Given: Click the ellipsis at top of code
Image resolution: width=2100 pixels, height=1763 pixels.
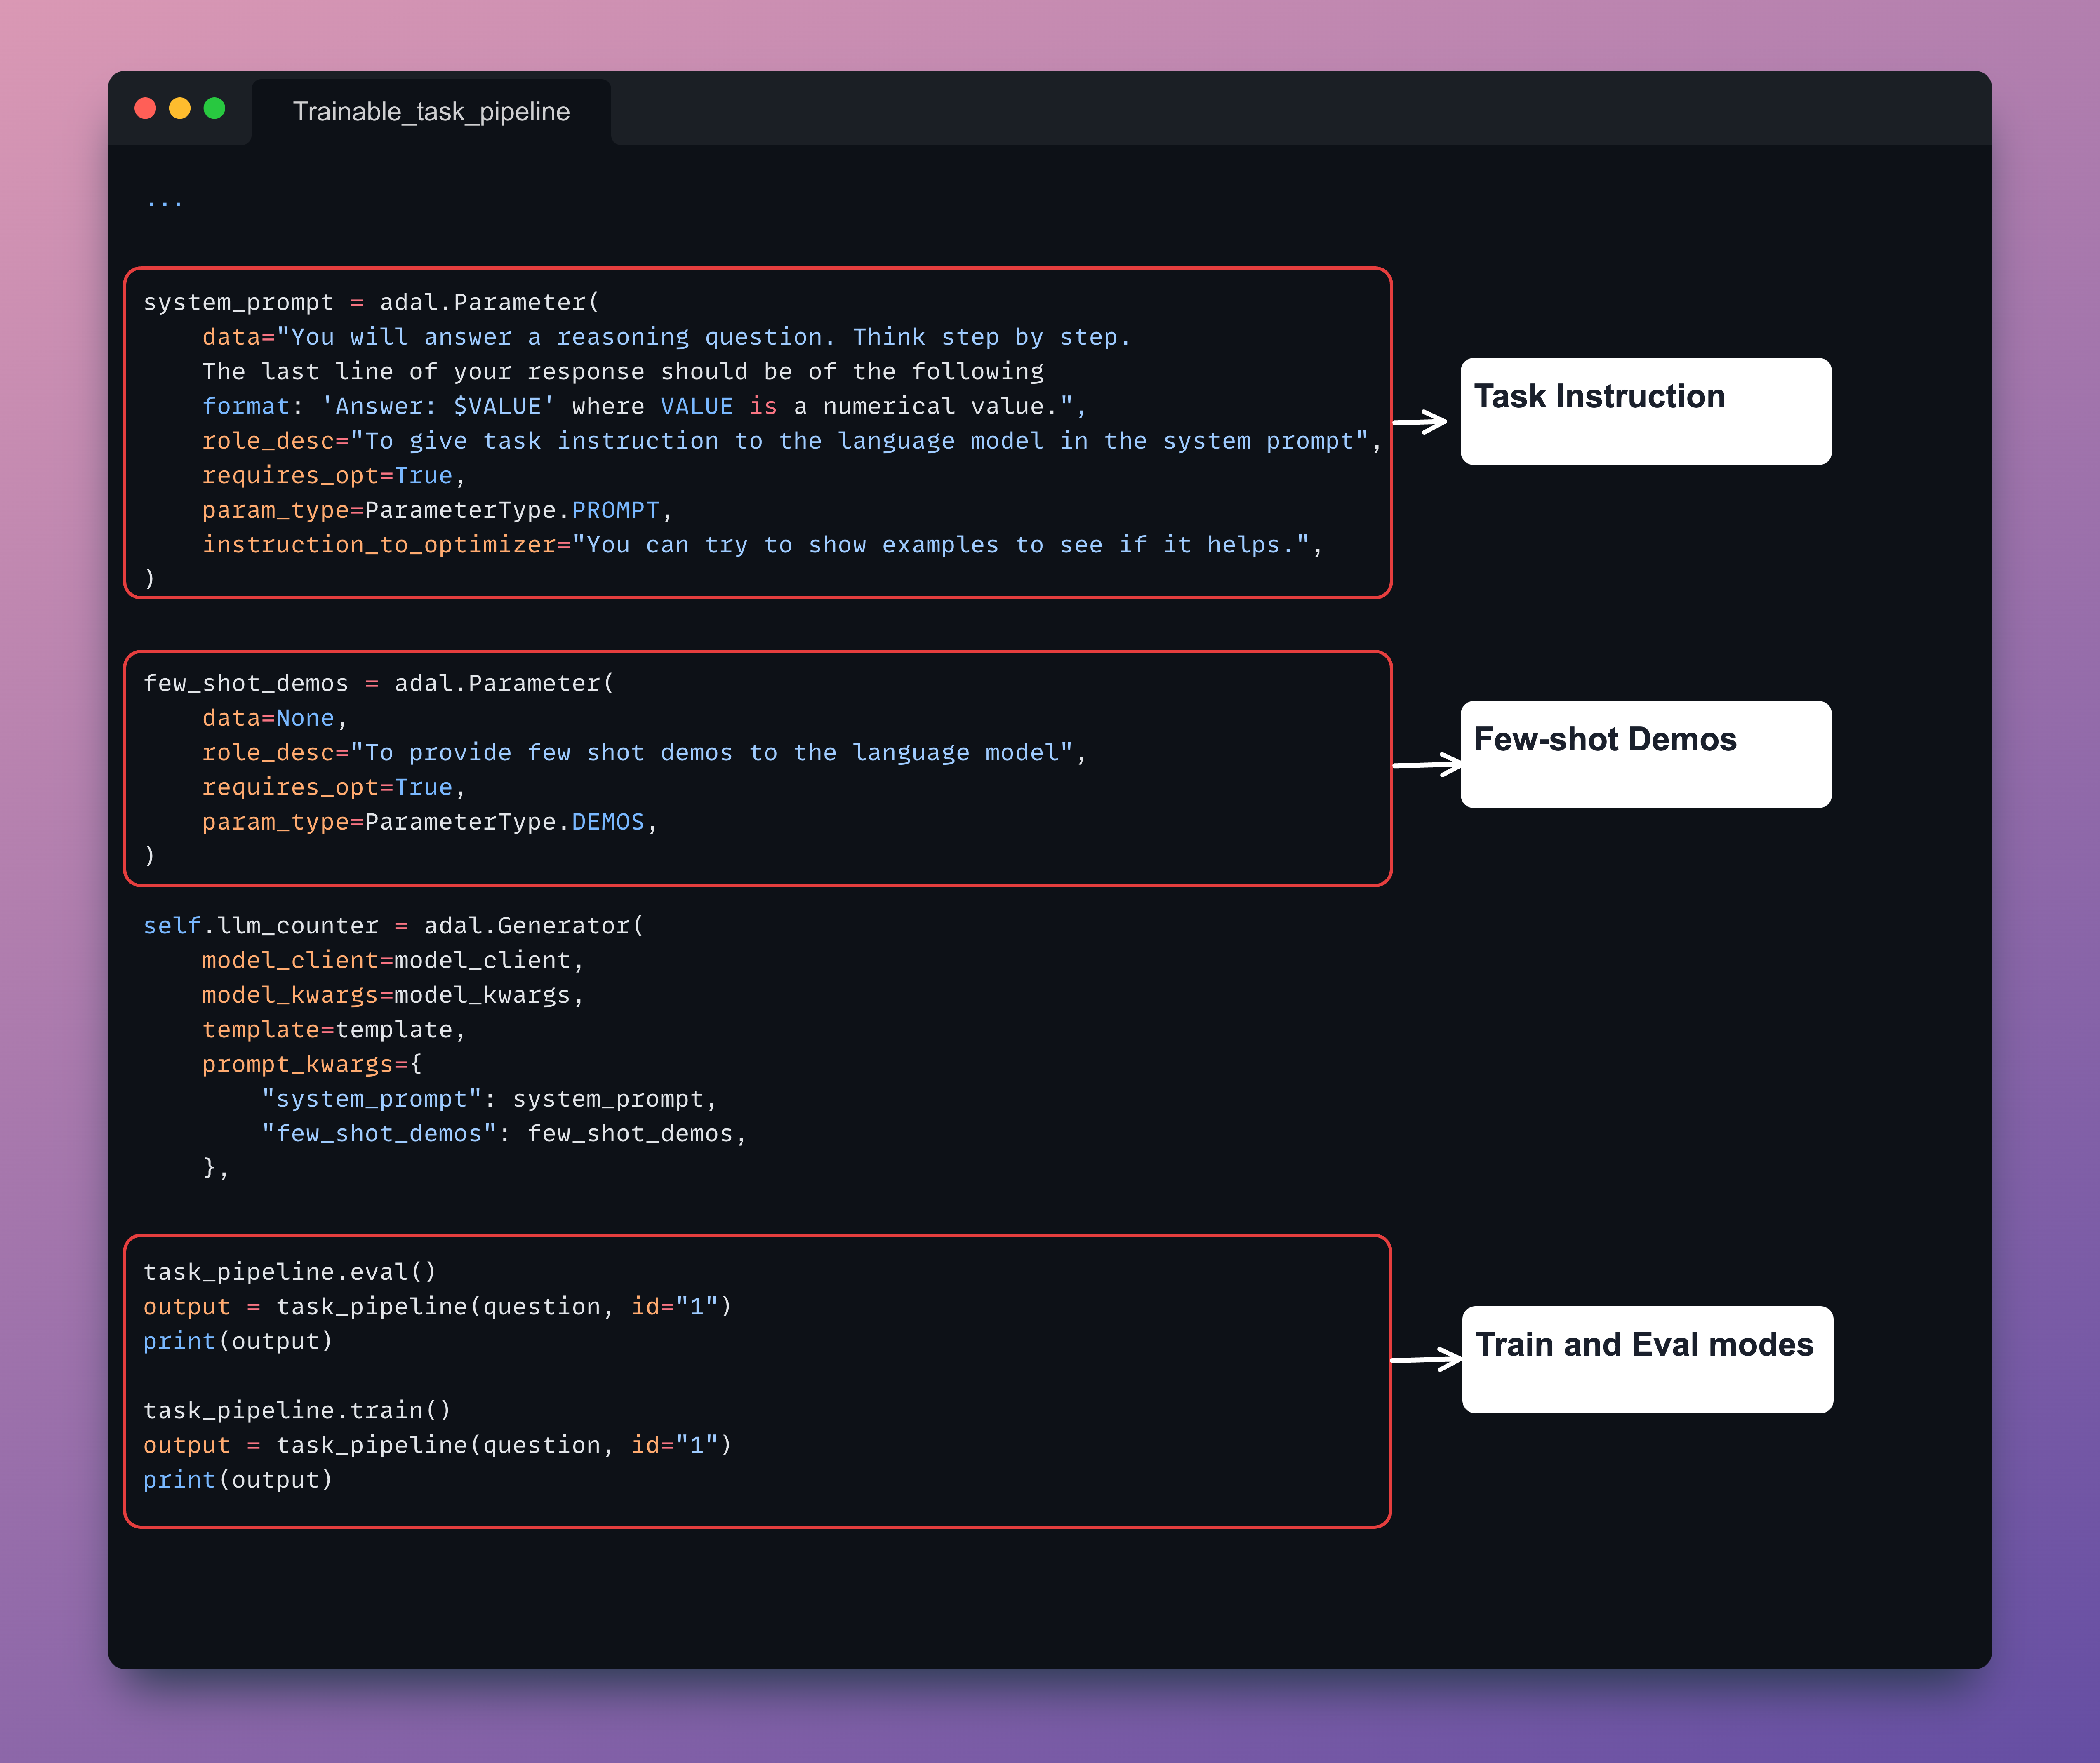Looking at the screenshot, I should 164,203.
